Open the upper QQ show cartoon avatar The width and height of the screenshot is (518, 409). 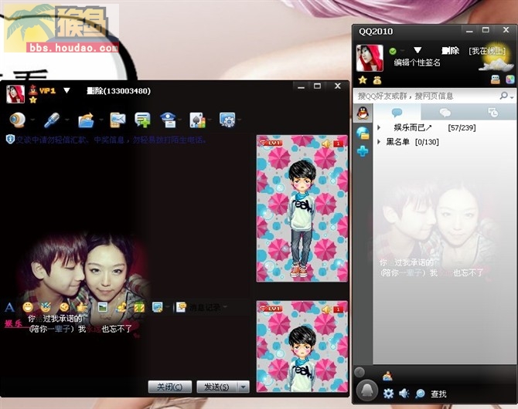pyautogui.click(x=302, y=218)
